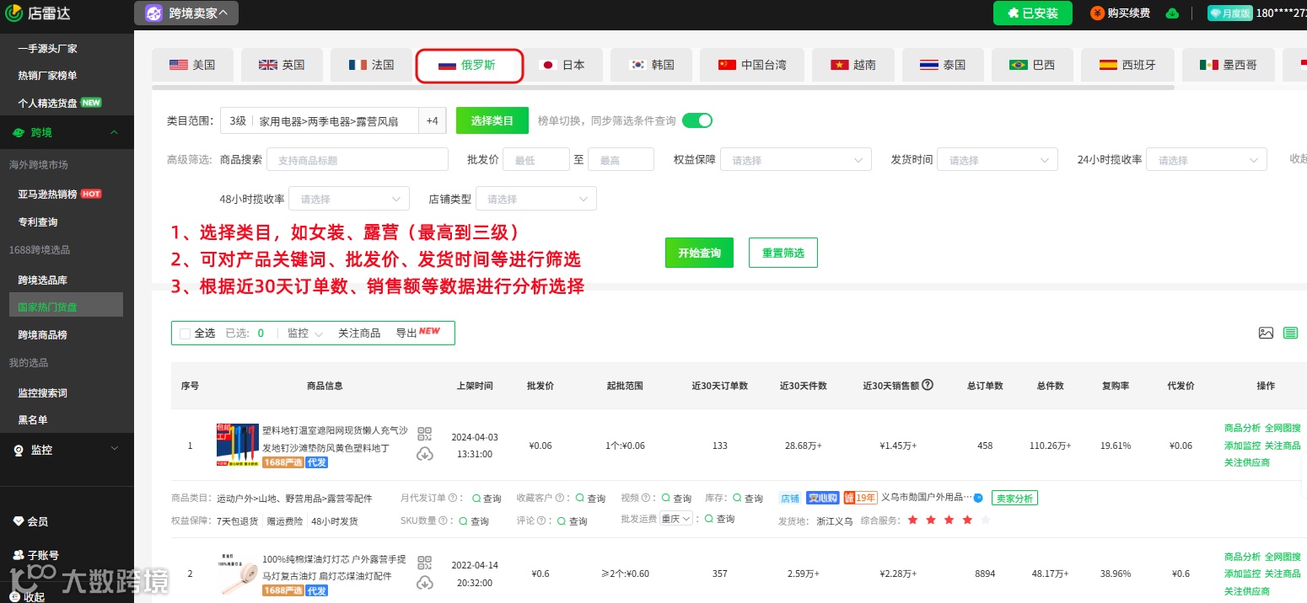Open the 48小时揽收率 dropdown
1307x603 pixels.
coord(349,199)
